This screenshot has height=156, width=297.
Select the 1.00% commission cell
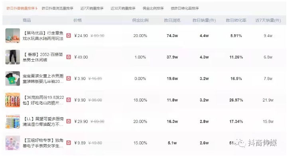tap(140, 57)
